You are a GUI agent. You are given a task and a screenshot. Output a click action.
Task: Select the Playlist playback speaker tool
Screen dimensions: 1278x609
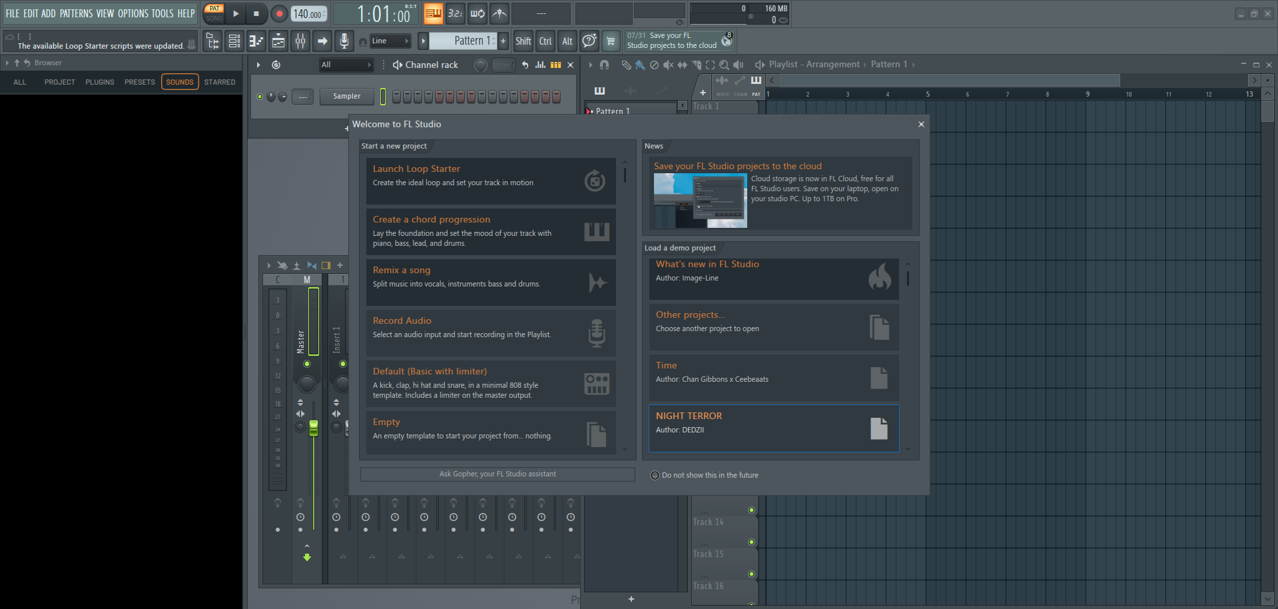coord(738,65)
